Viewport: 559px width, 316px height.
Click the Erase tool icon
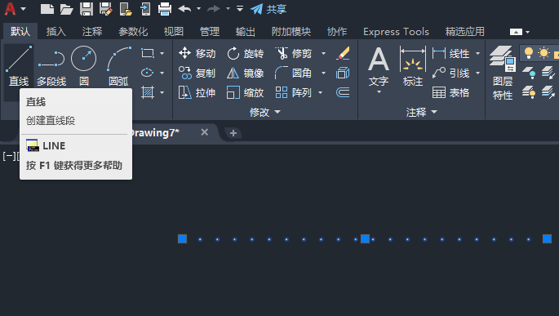click(x=343, y=54)
